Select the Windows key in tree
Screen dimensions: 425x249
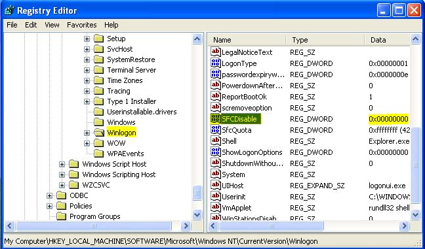(x=121, y=122)
